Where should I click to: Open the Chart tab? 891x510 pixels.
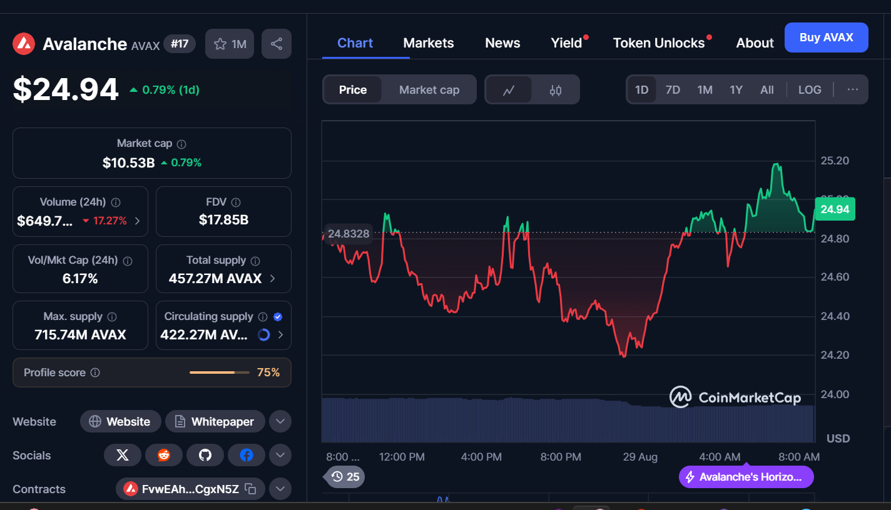point(355,43)
